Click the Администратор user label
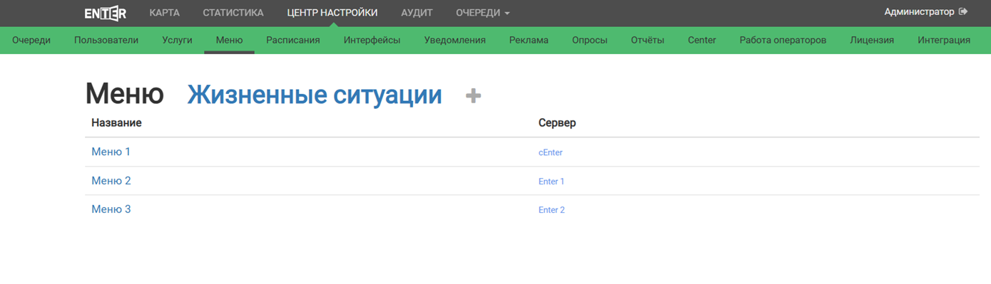 (x=919, y=12)
